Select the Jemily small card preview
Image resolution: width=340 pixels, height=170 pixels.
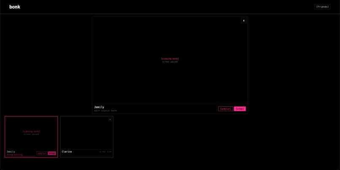(31, 133)
